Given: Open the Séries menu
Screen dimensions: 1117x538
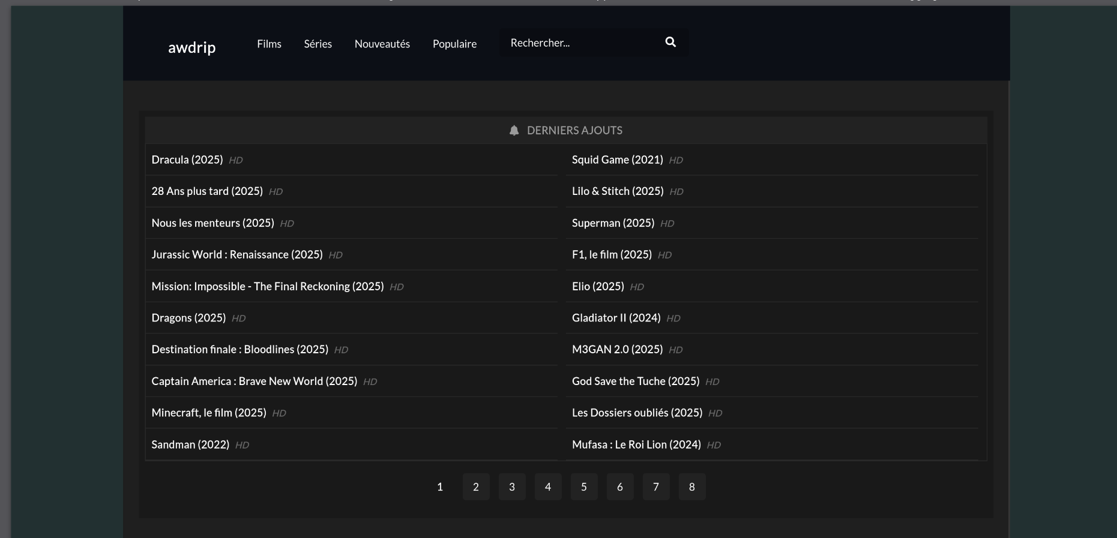Looking at the screenshot, I should [x=318, y=44].
